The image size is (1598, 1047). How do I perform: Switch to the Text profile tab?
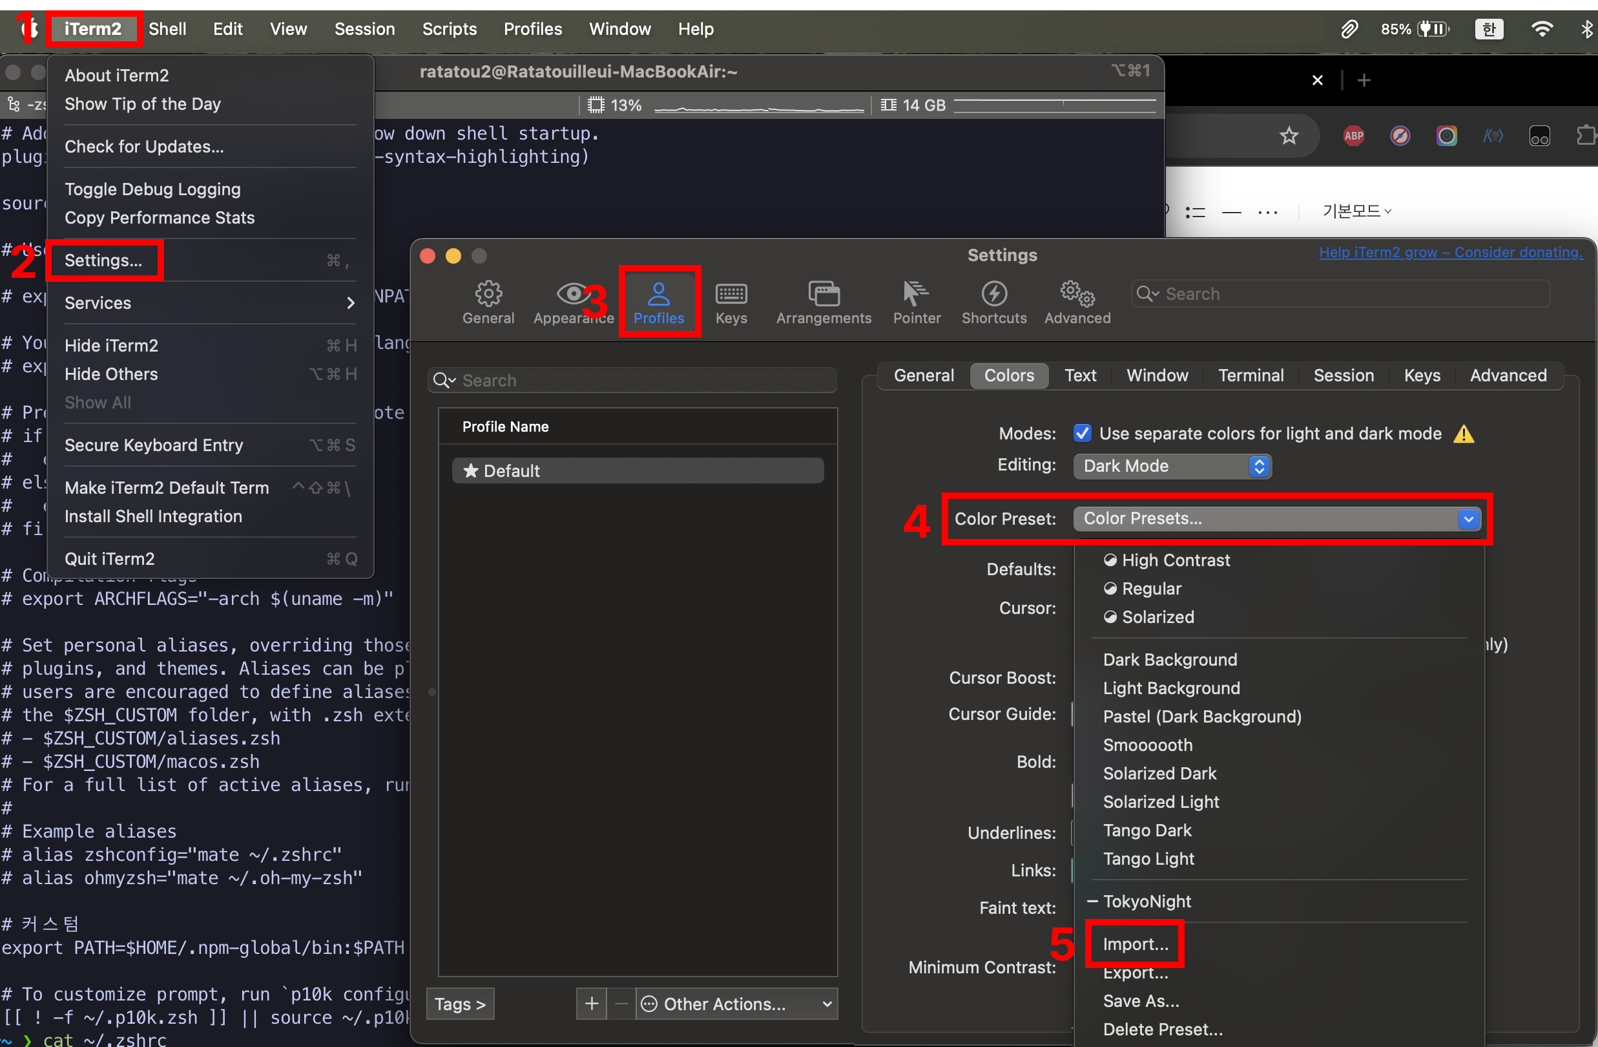point(1080,375)
